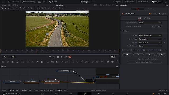Open the Media page
This screenshot has width=169, height=95.
(42, 94)
